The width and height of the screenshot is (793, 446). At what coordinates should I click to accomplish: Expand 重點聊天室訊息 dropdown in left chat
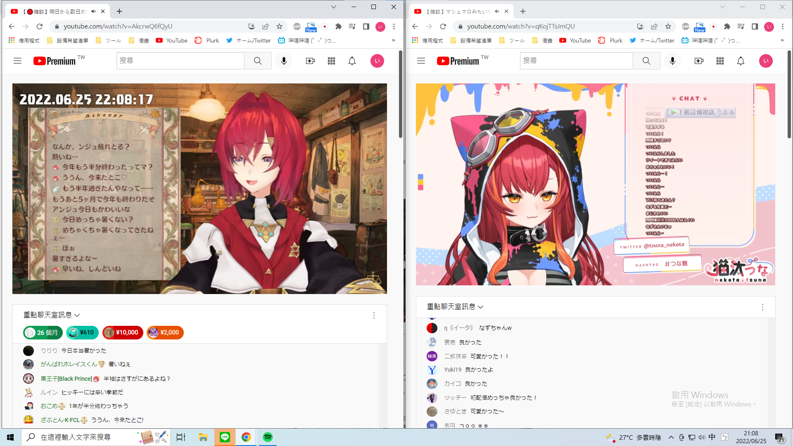point(52,315)
